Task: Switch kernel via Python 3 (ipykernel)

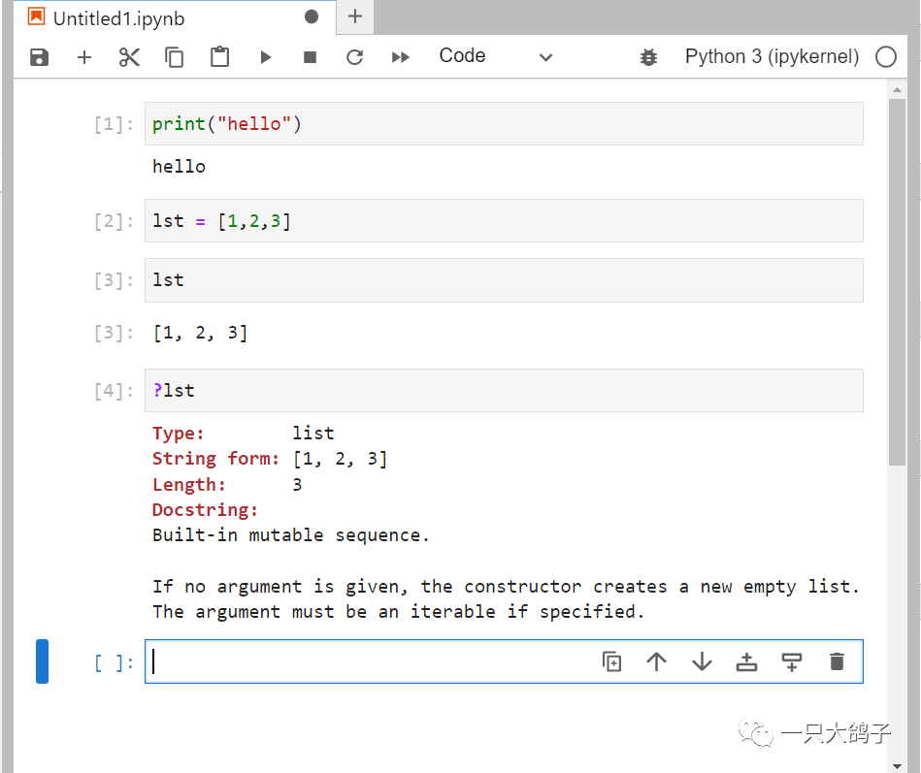Action: pos(772,56)
